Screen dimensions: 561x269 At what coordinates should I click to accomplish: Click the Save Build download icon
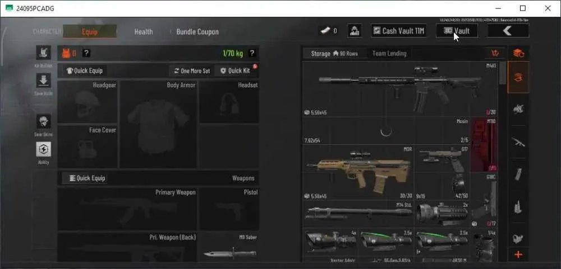point(43,81)
